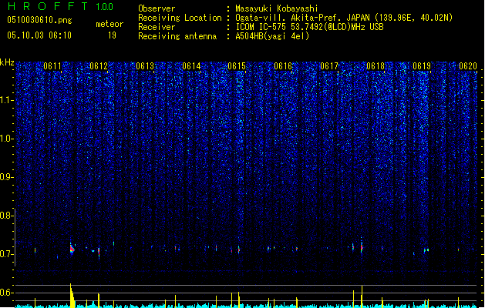Click the 0618 time marker

click(x=376, y=66)
